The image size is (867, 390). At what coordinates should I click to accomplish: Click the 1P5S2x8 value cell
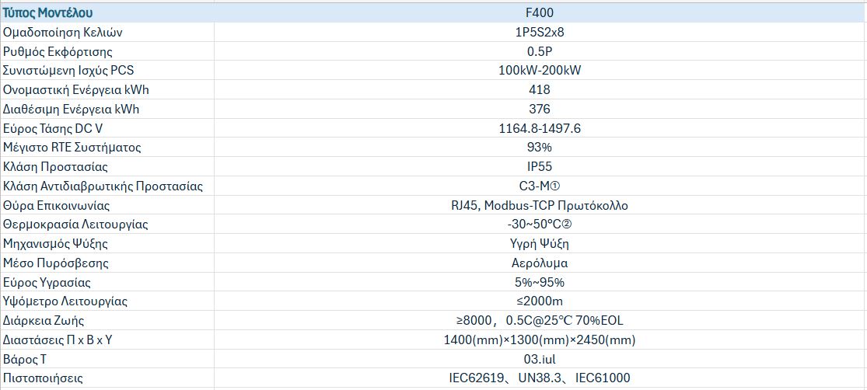point(539,33)
